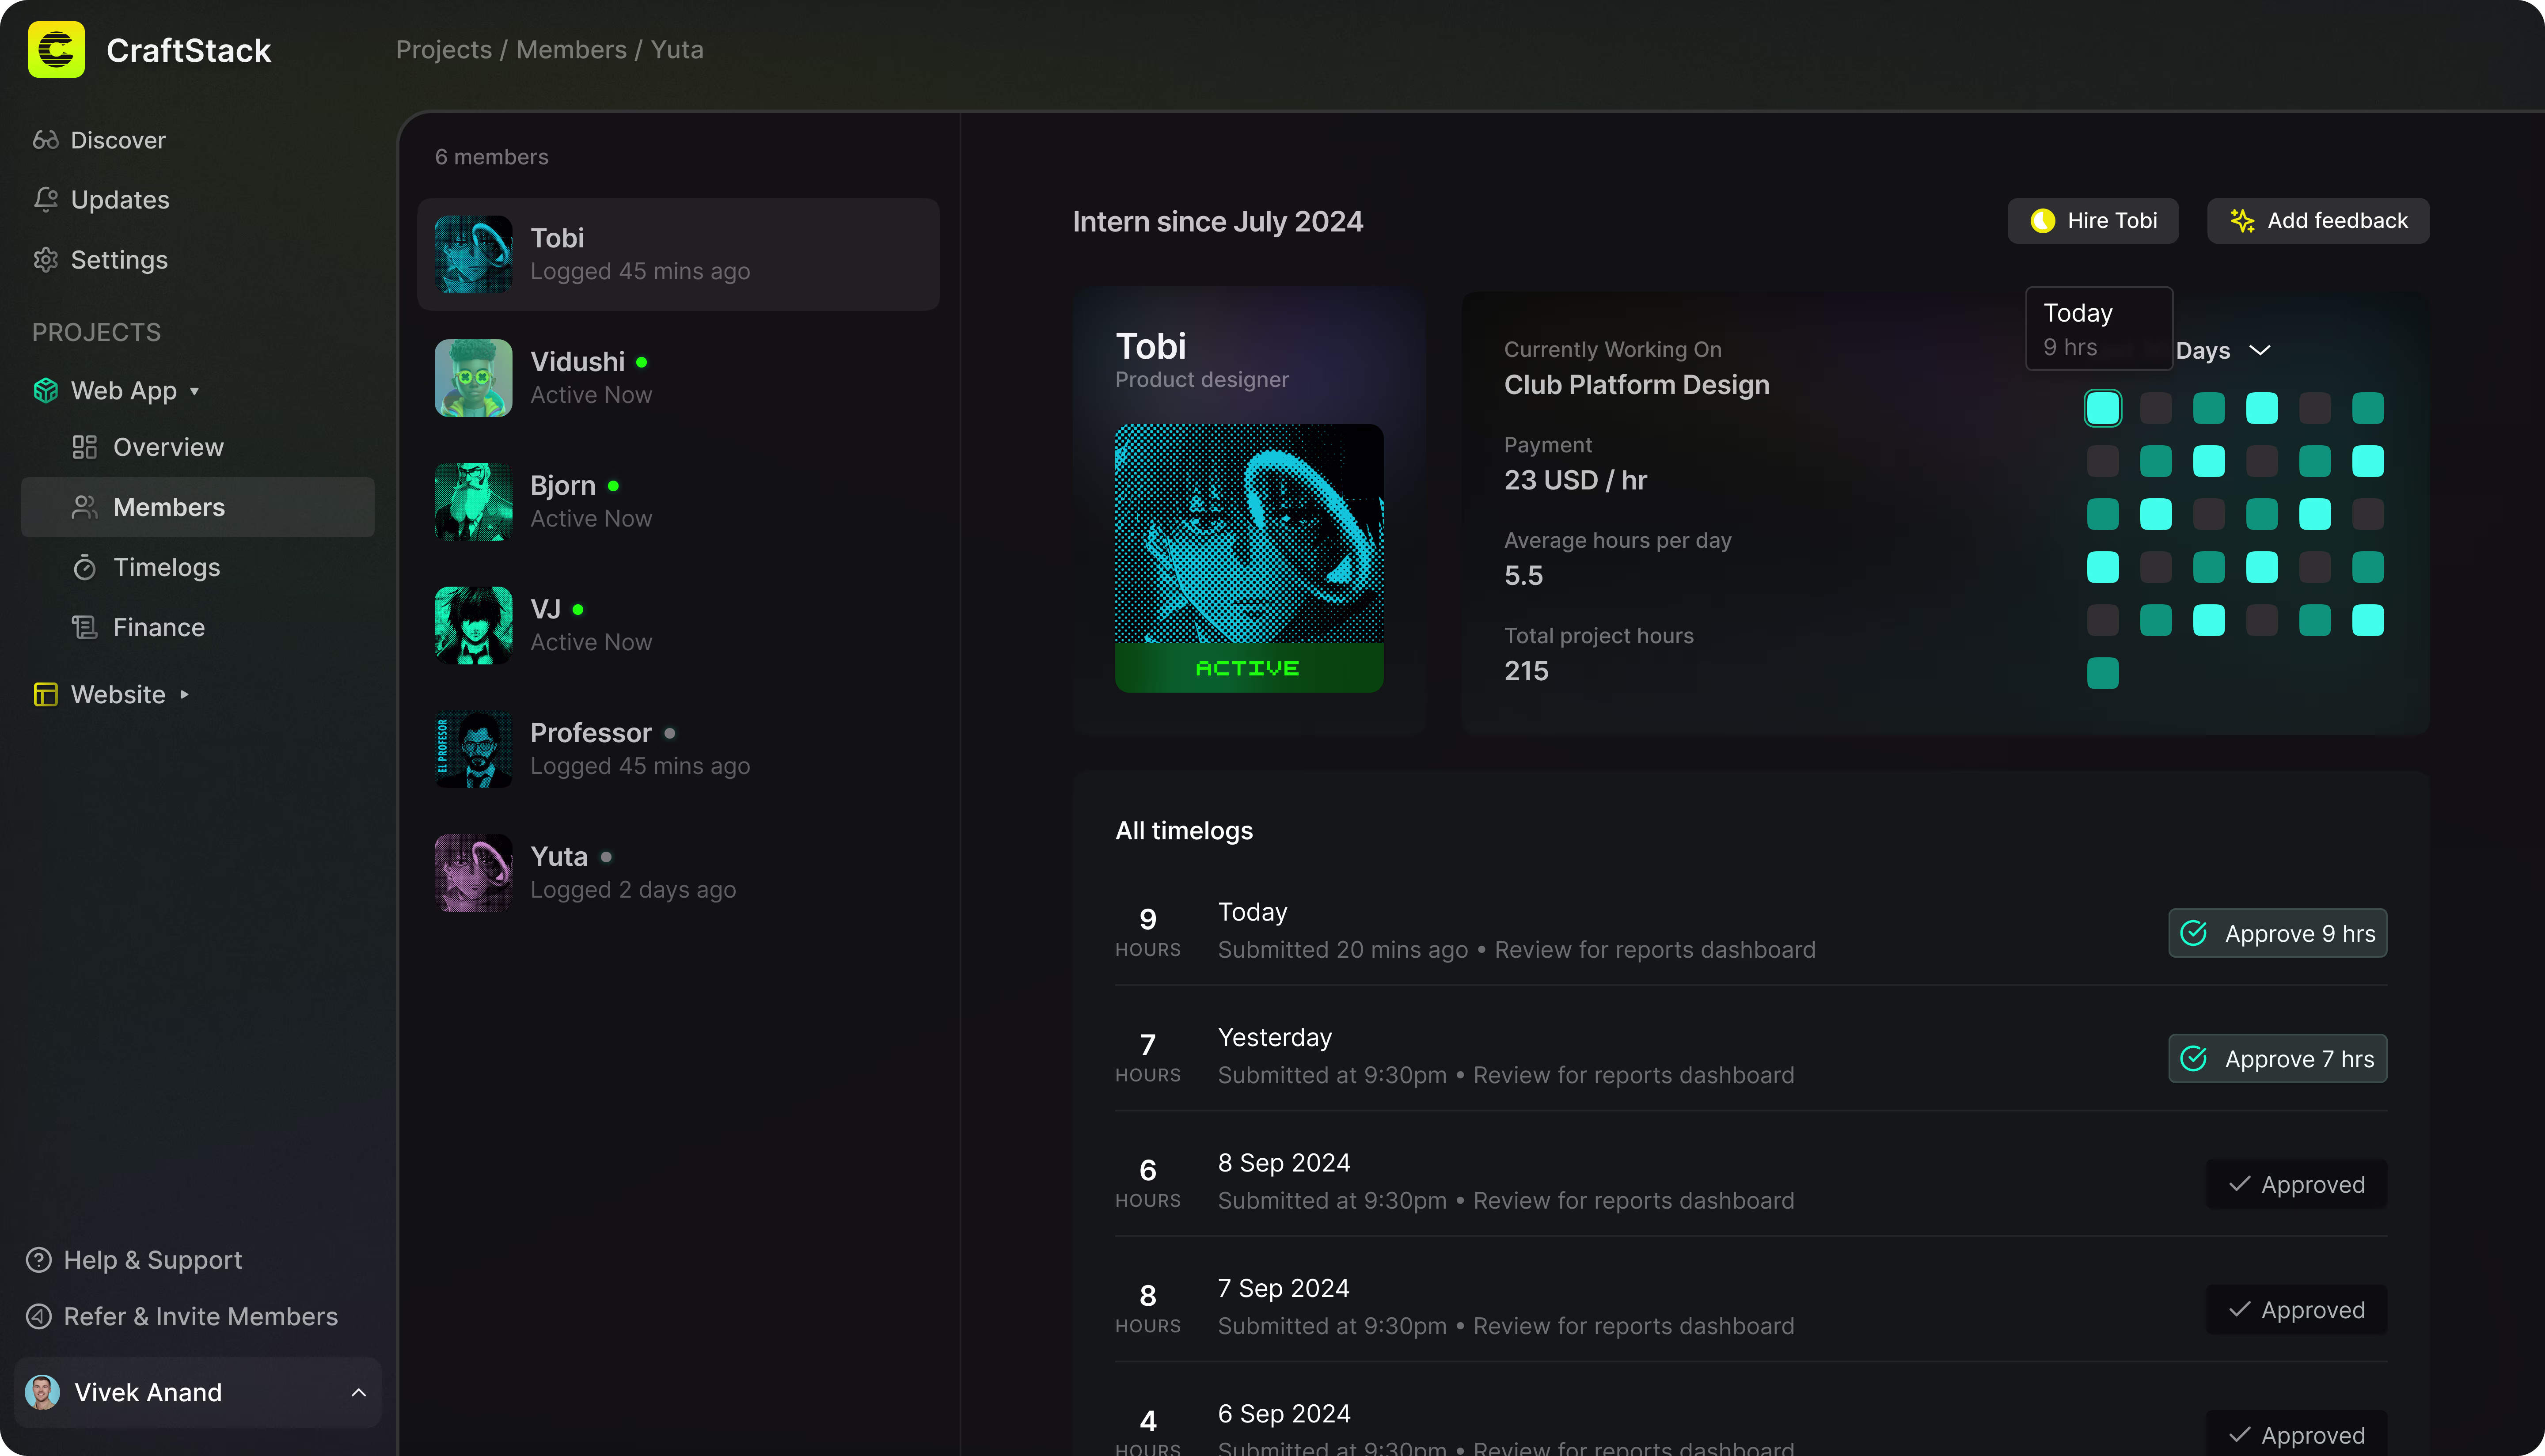
Task: Click the Add feedback button
Action: point(2318,221)
